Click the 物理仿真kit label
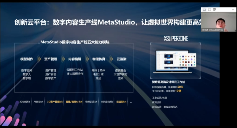Viewport: 237px width, 128px height. click(x=91, y=102)
